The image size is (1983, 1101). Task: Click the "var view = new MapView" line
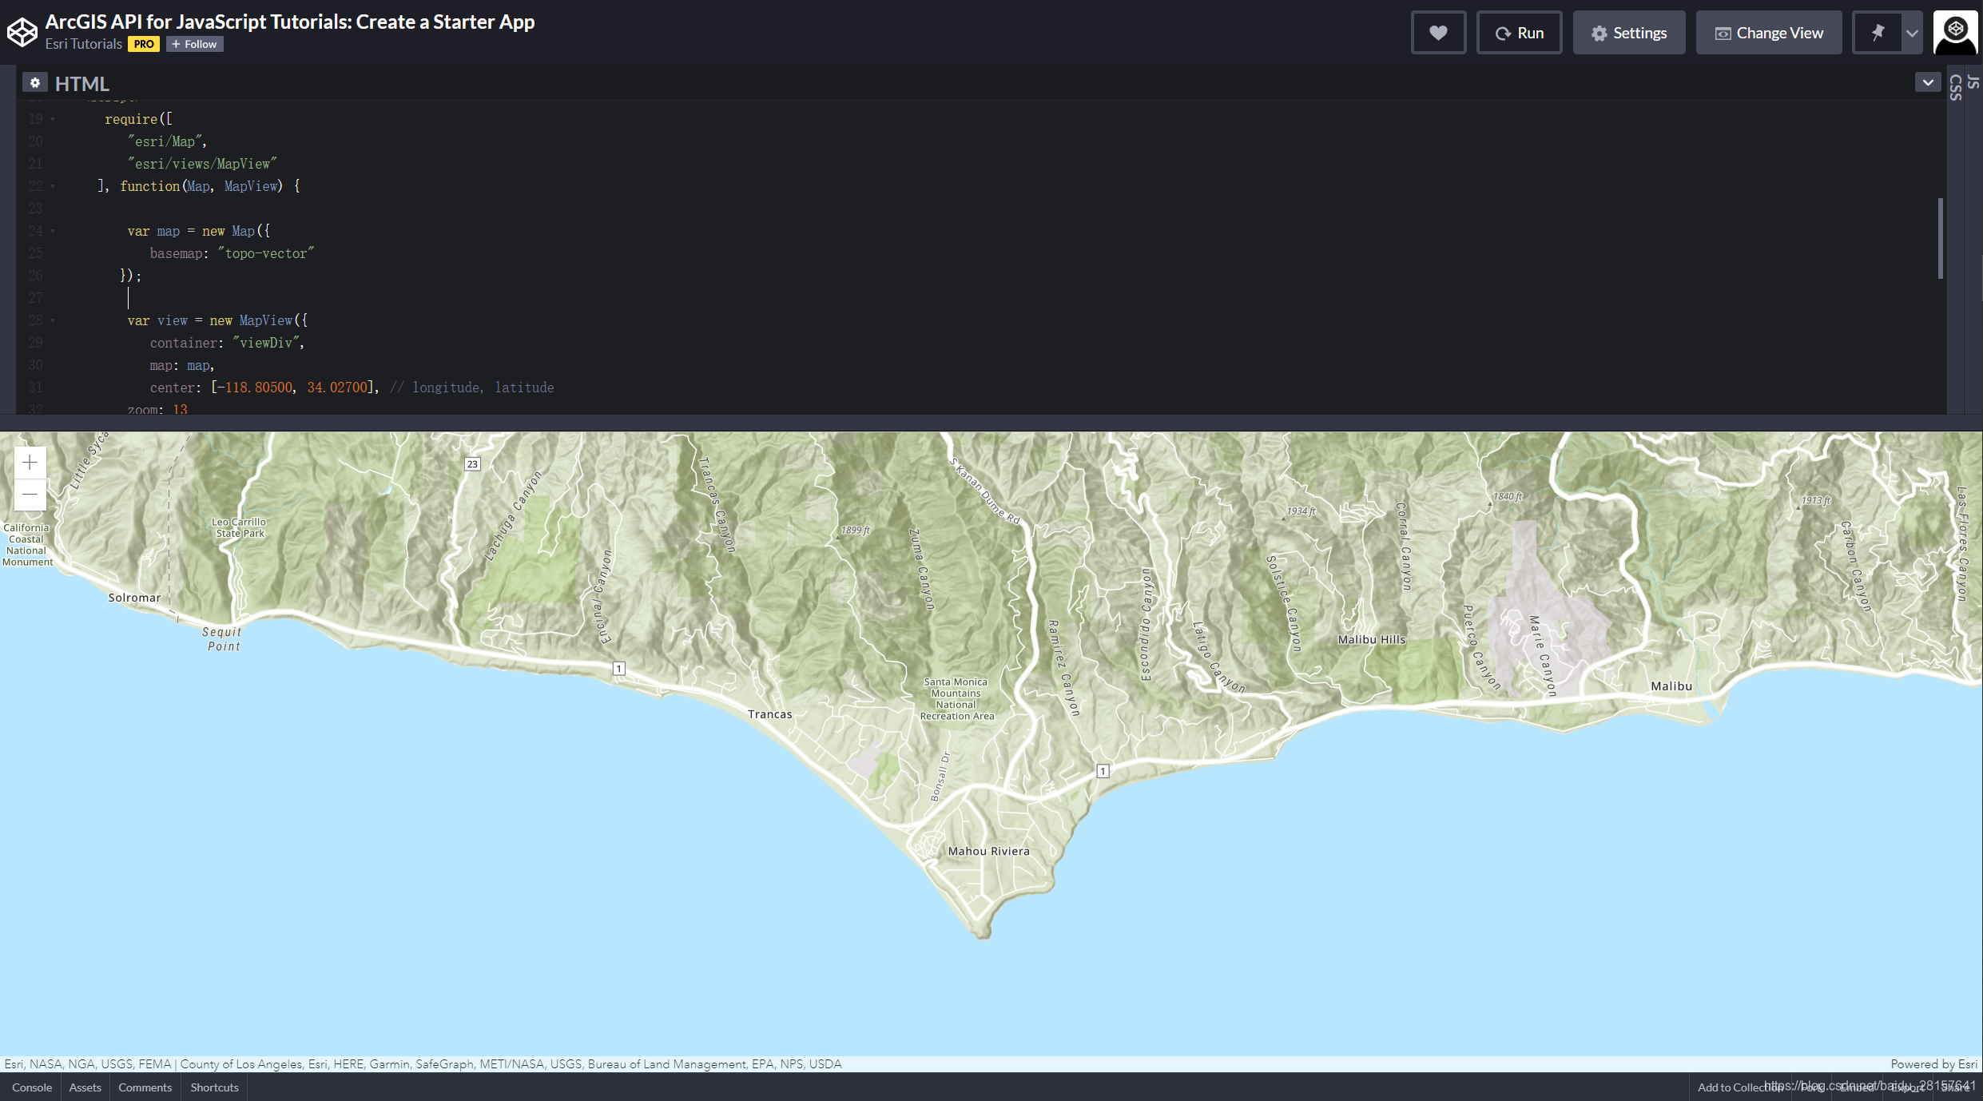(217, 320)
